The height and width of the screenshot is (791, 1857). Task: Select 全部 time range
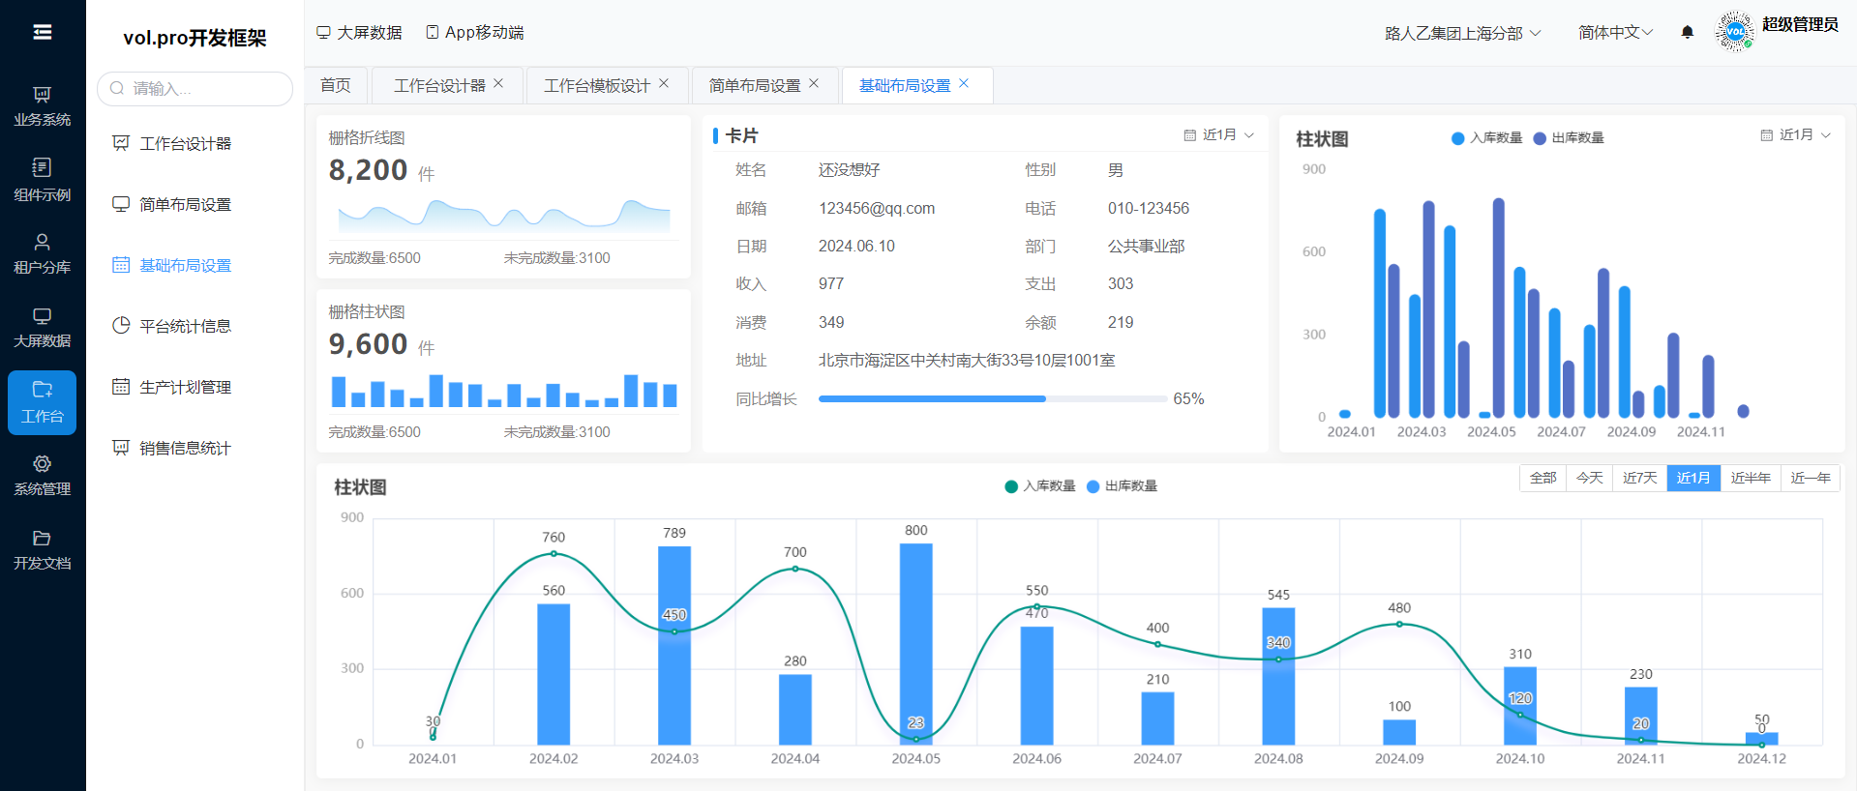[1543, 478]
